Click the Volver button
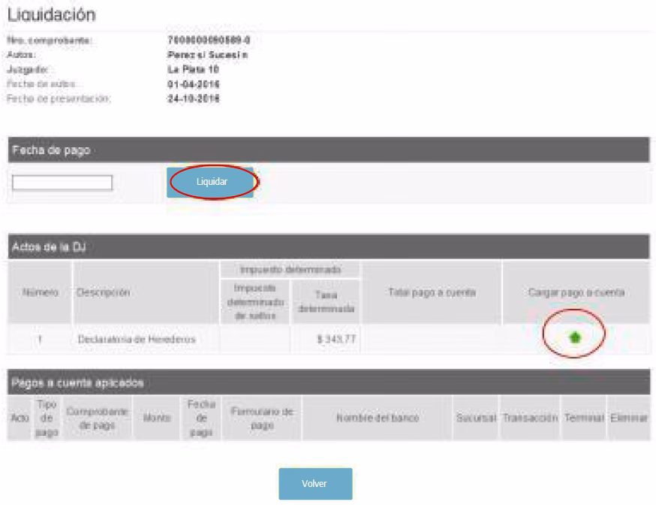 click(315, 484)
